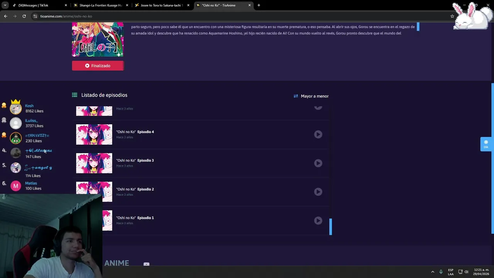The width and height of the screenshot is (494, 278).
Task: Play Oshi no Ko Episodio 3
Action: click(318, 163)
